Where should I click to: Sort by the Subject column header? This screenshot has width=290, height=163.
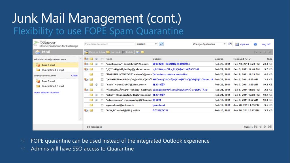click(x=157, y=59)
